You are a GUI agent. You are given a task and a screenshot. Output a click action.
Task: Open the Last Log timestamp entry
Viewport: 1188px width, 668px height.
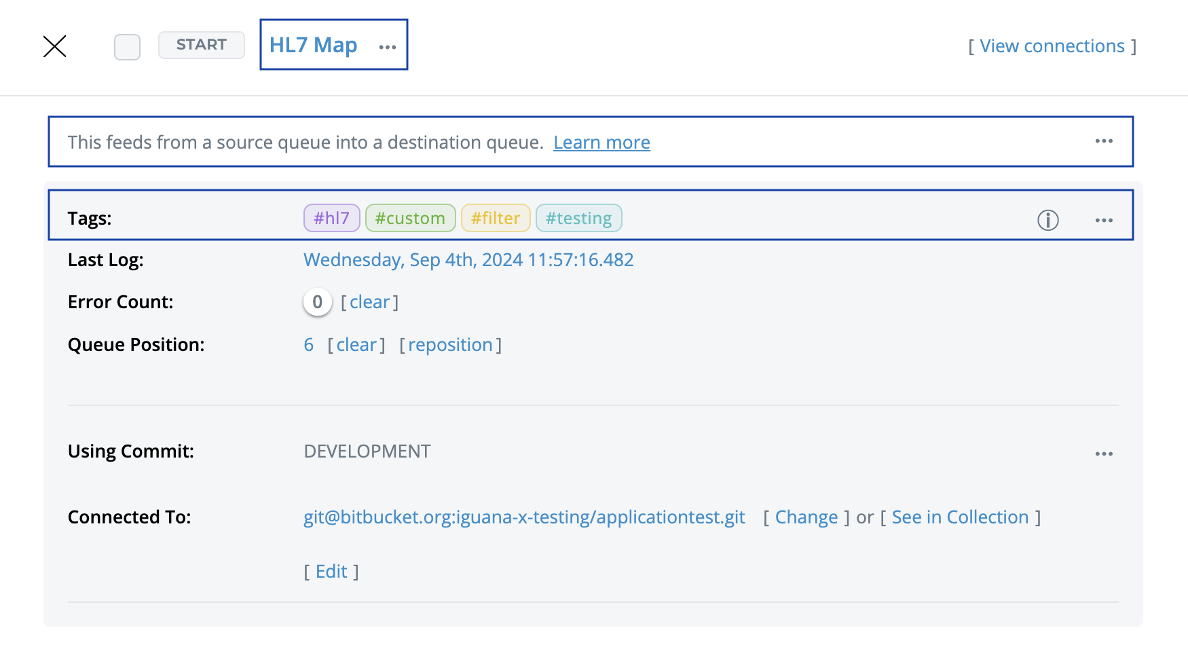[468, 259]
